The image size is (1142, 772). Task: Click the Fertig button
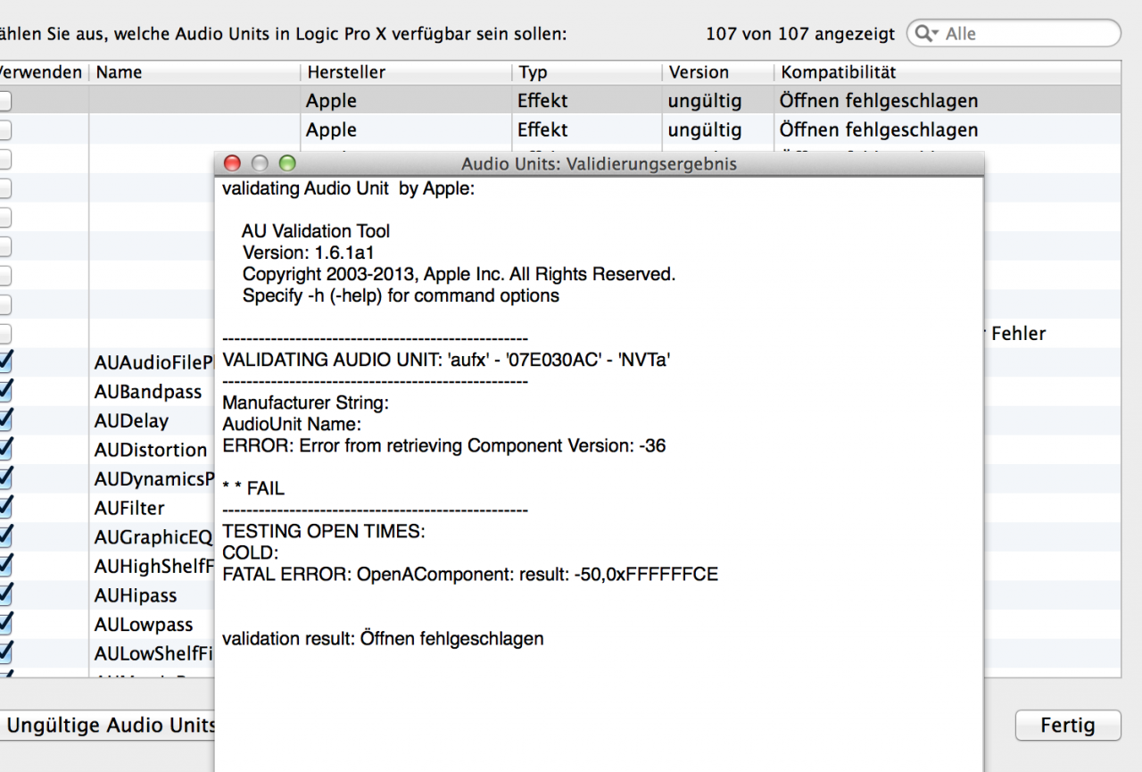point(1068,726)
